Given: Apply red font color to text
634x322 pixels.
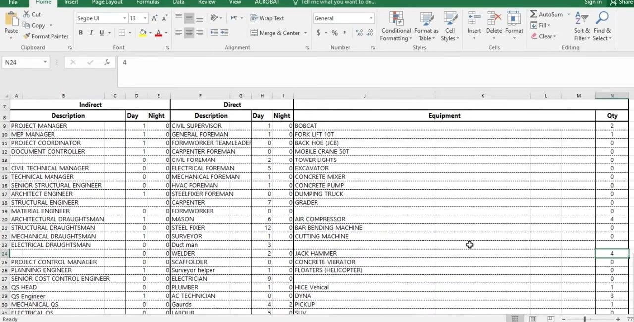Looking at the screenshot, I should (x=158, y=33).
